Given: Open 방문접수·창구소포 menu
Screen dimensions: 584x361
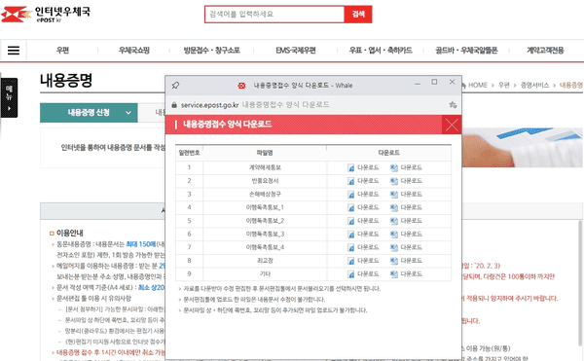Looking at the screenshot, I should tap(211, 51).
